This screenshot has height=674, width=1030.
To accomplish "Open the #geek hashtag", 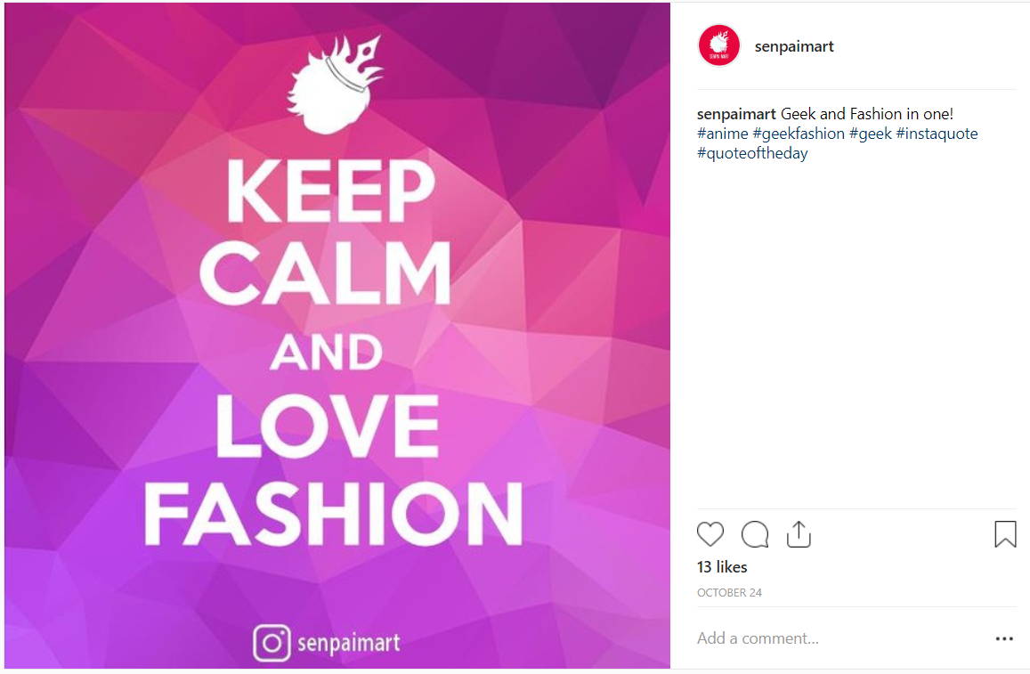I will tap(871, 134).
